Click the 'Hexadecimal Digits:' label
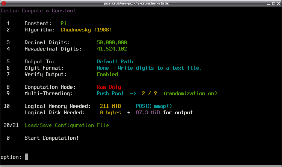The height and width of the screenshot is (167, 282). point(53,49)
